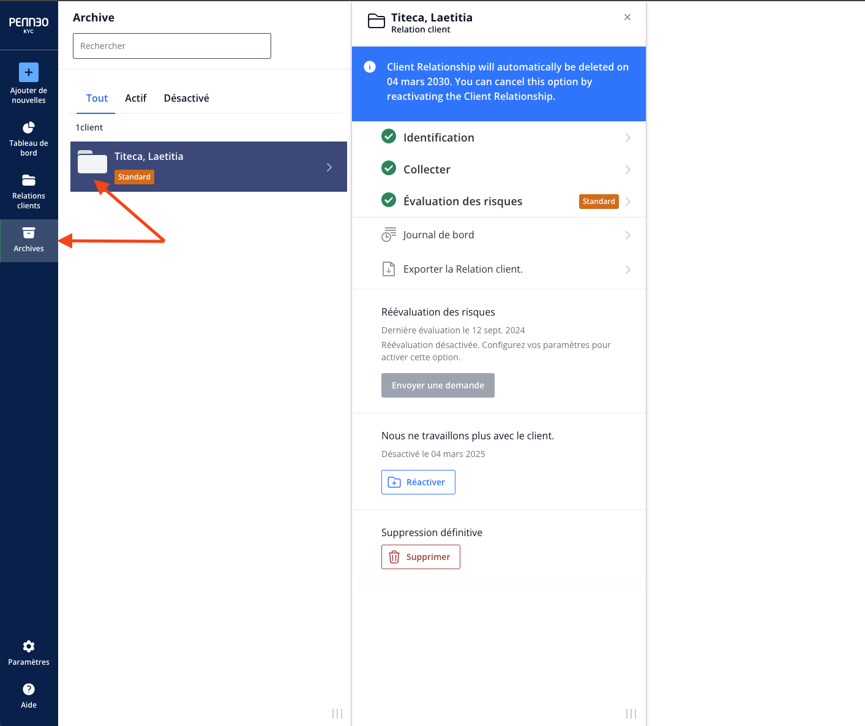Focus the Rechercher search field
Image resolution: width=865 pixels, height=726 pixels.
tap(172, 46)
